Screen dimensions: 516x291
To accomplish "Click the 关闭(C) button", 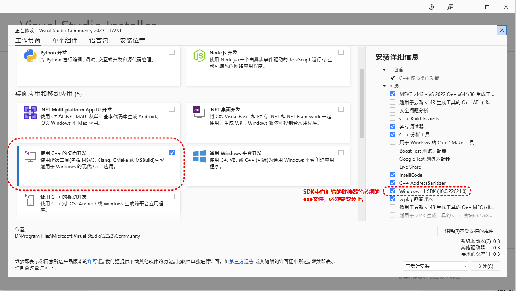I will (485, 266).
